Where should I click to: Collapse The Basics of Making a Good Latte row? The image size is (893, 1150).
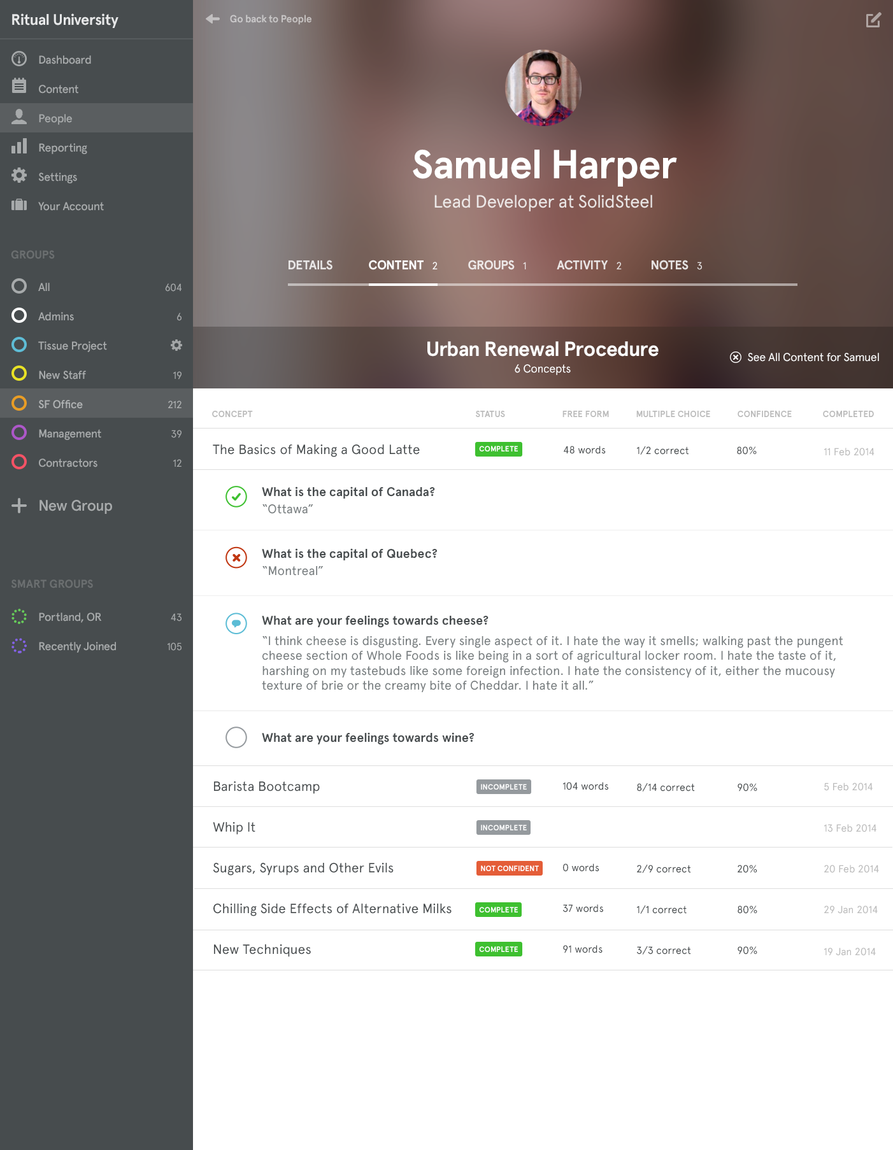click(316, 450)
